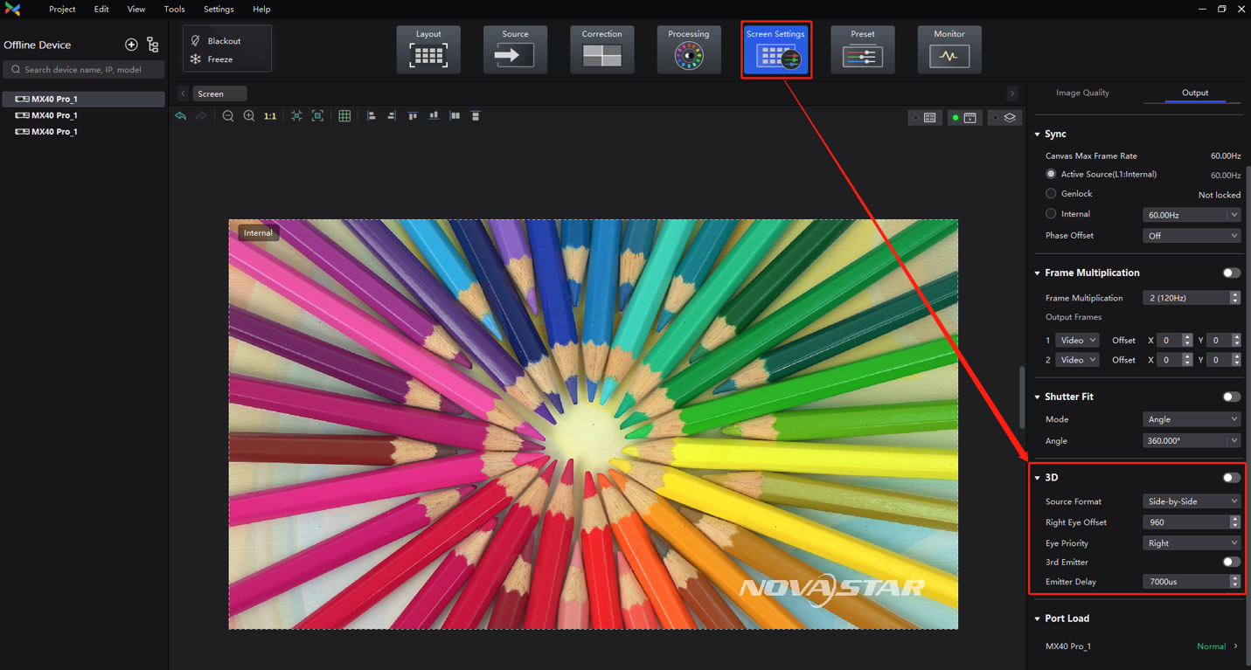The image size is (1251, 670).
Task: Open the Phase Offset dropdown
Action: [1192, 236]
